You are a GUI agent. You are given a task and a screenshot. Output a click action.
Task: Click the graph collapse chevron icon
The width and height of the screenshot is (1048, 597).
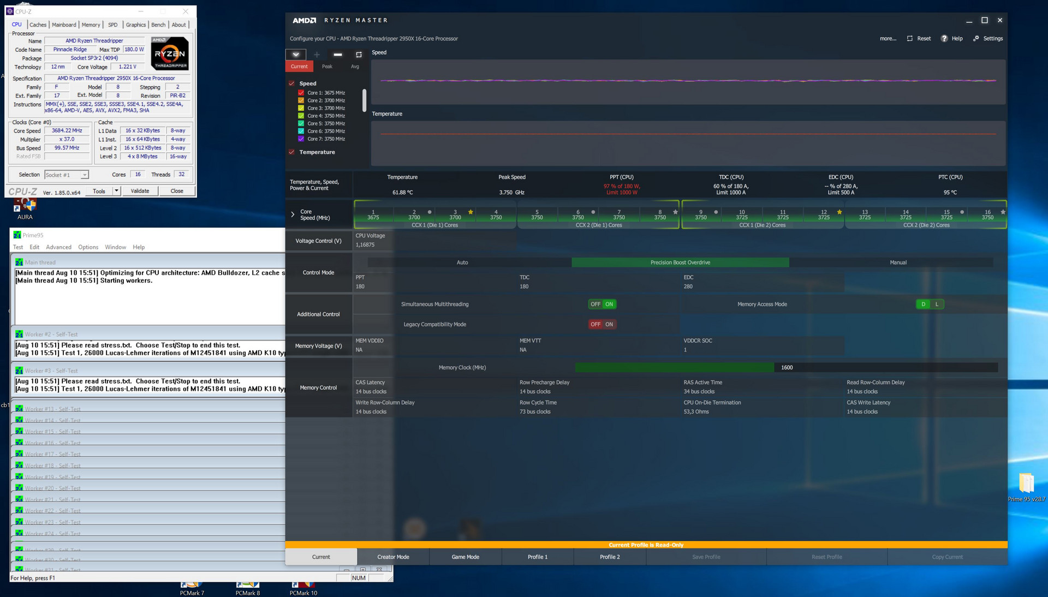click(x=296, y=55)
